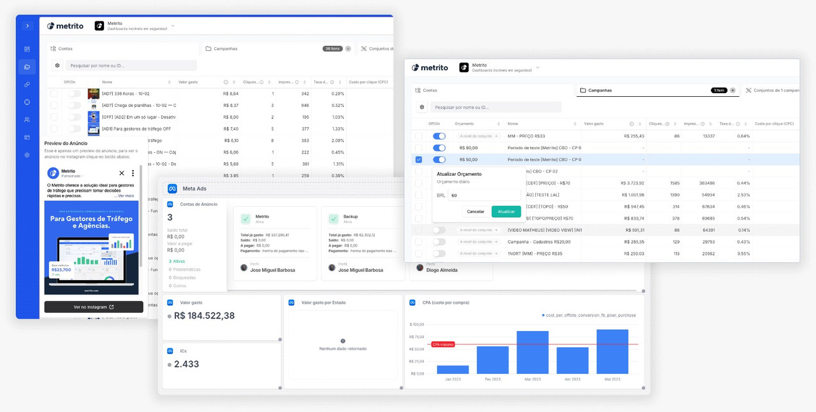Click Jose Miguel Barbosa avatar under Backup card

click(331, 268)
